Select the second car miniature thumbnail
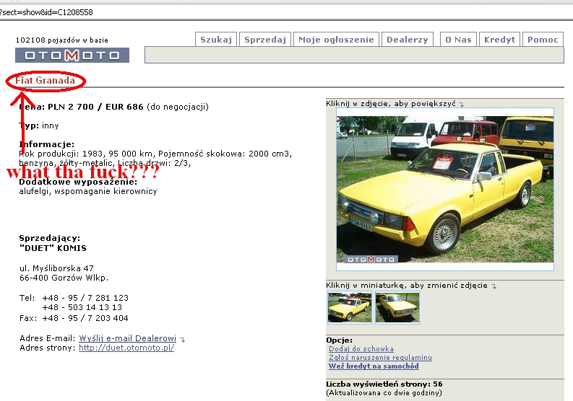This screenshot has height=401, width=573. (x=397, y=307)
